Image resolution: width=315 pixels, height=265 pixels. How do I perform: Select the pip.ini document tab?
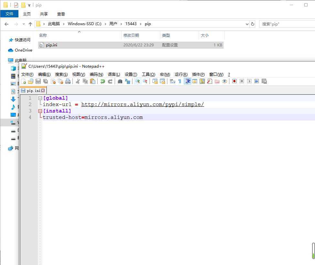click(33, 91)
